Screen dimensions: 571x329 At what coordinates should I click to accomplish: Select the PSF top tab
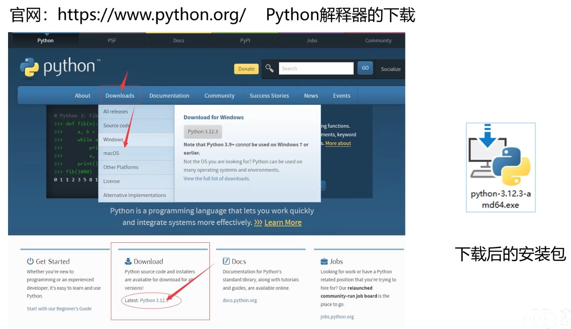112,40
